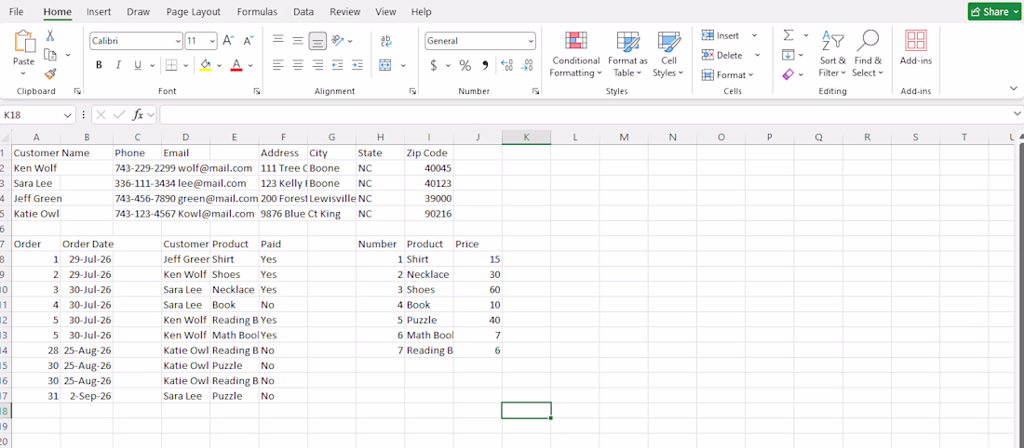1024x448 pixels.
Task: Switch to the Formulas tab
Action: [x=257, y=12]
